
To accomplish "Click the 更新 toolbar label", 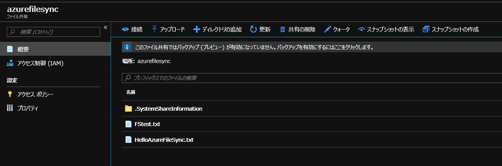I will click(265, 29).
